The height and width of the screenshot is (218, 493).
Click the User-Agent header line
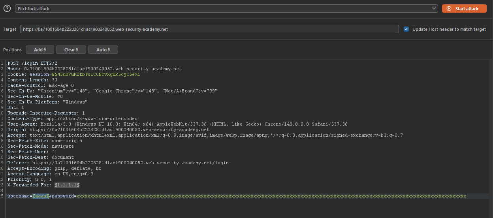177,124
